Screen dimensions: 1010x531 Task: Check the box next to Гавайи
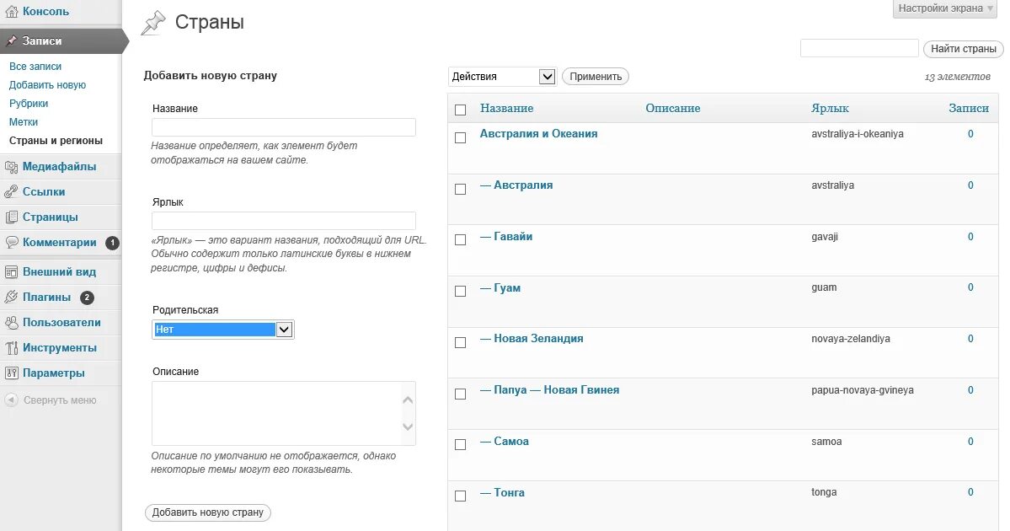coord(460,239)
